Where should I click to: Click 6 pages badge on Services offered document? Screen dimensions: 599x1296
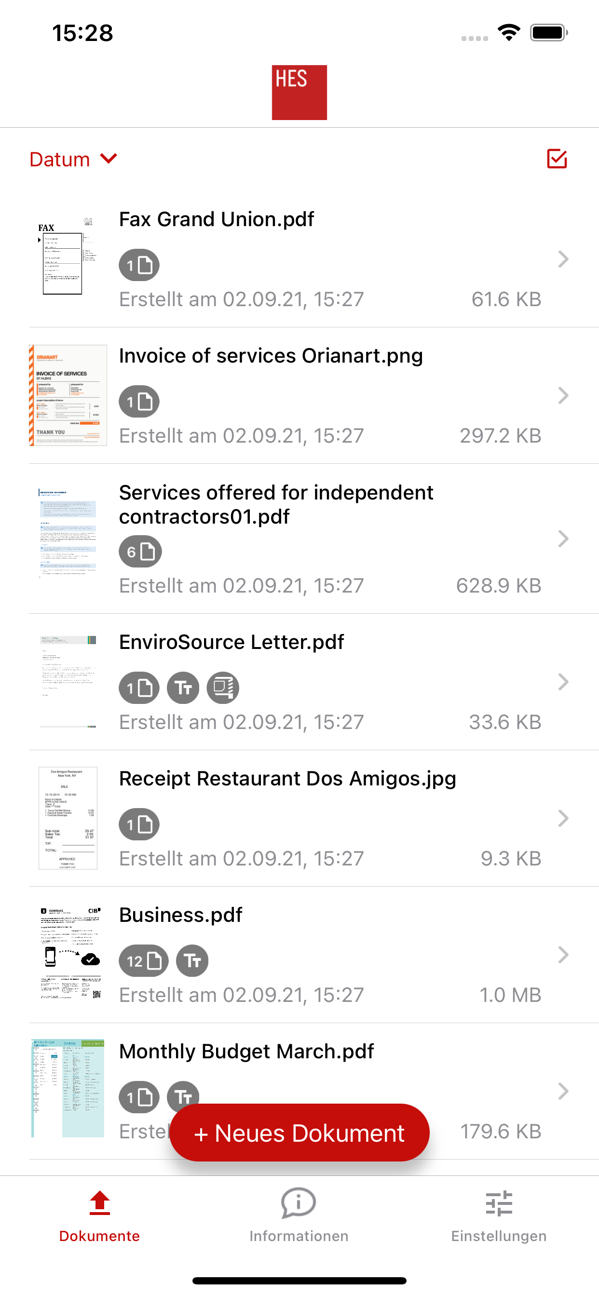(140, 552)
